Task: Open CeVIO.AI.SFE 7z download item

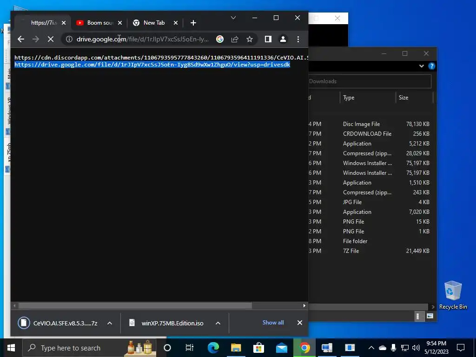Action: tap(58, 323)
